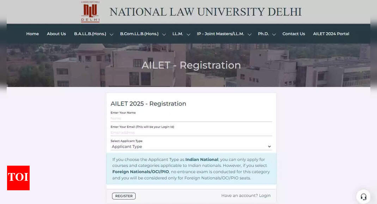Click the Email address input field

point(191,133)
